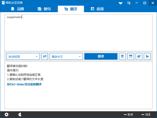This screenshot has height=118, width=157.
Task: Share translation to Weibo
Action: (139, 56)
